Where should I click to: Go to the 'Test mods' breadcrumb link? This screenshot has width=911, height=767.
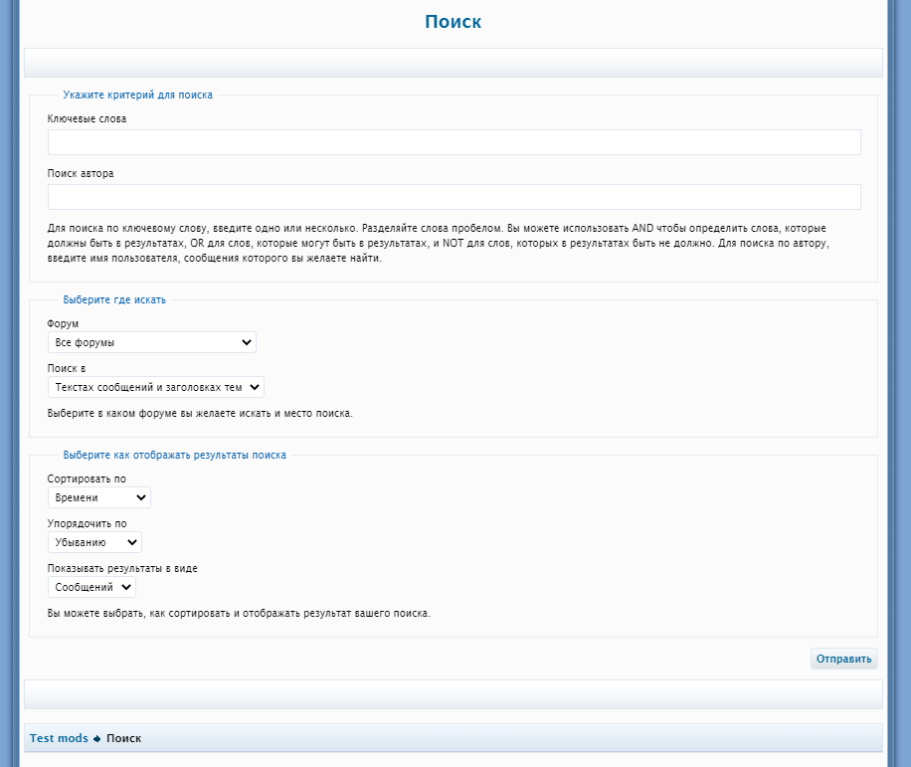point(59,738)
